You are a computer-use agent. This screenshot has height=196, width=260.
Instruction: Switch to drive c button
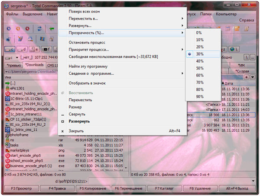coord(10,49)
